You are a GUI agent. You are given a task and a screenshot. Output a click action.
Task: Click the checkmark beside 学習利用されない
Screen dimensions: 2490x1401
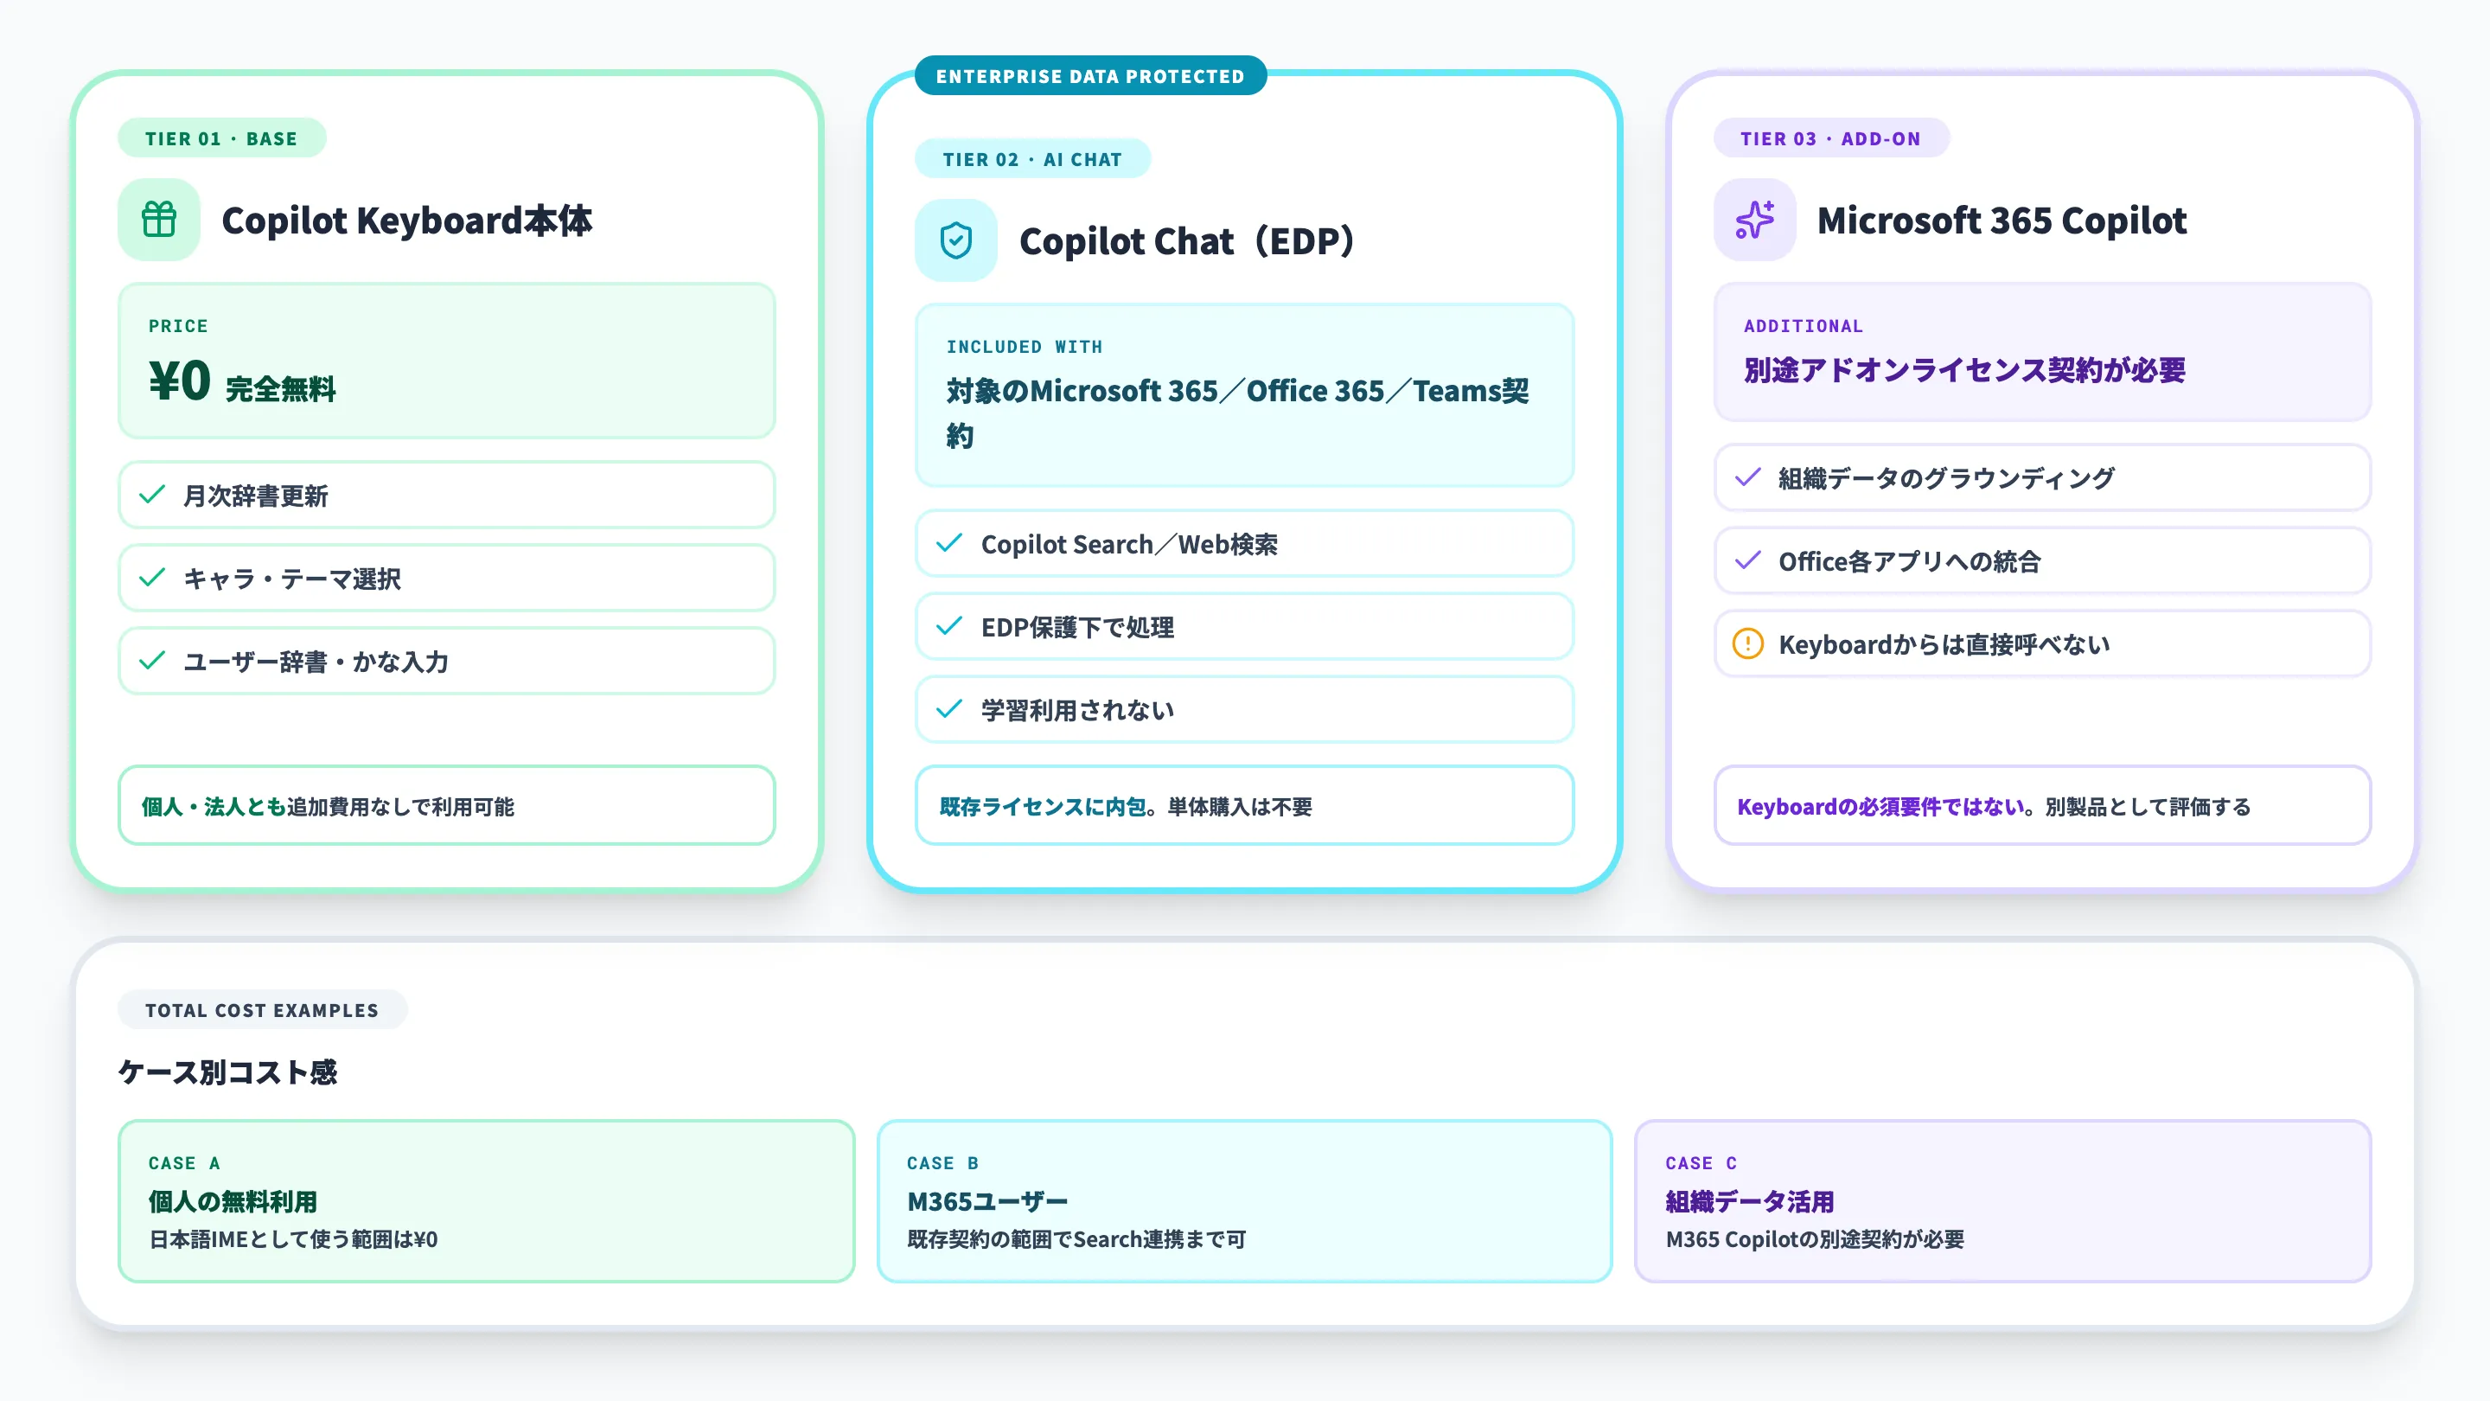[950, 709]
